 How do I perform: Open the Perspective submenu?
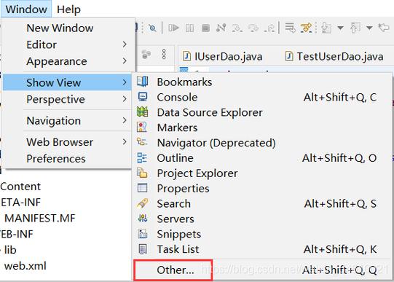[67, 99]
